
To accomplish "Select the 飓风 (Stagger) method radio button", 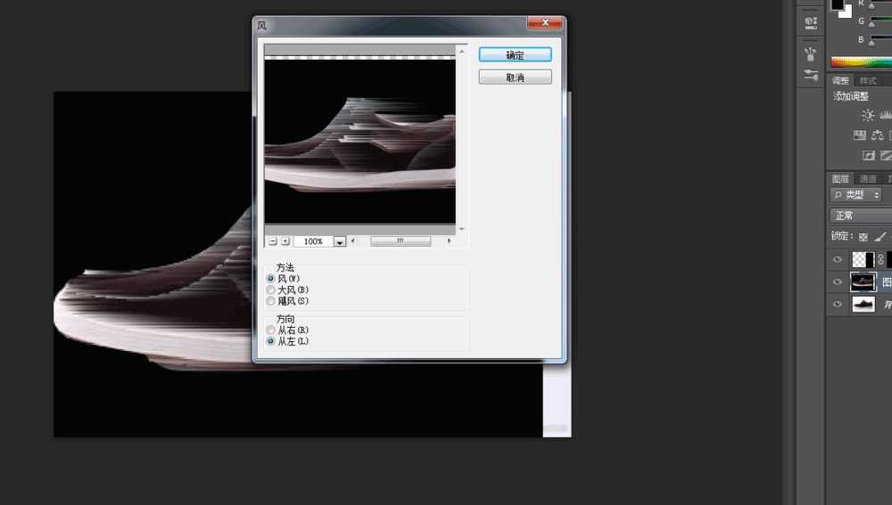I will coord(271,301).
